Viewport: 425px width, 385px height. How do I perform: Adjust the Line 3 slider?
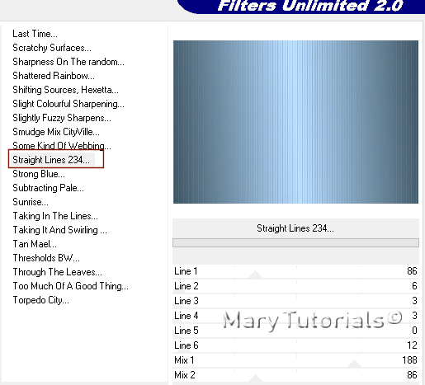tap(295, 301)
